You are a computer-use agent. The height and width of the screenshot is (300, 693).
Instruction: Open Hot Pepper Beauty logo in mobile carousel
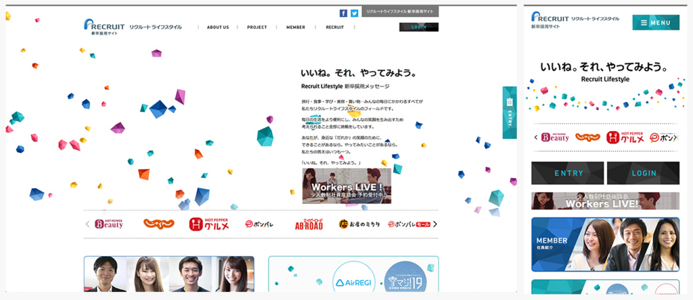point(555,137)
